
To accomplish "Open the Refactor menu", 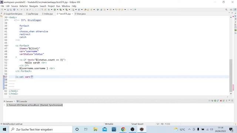I will coord(24,6).
